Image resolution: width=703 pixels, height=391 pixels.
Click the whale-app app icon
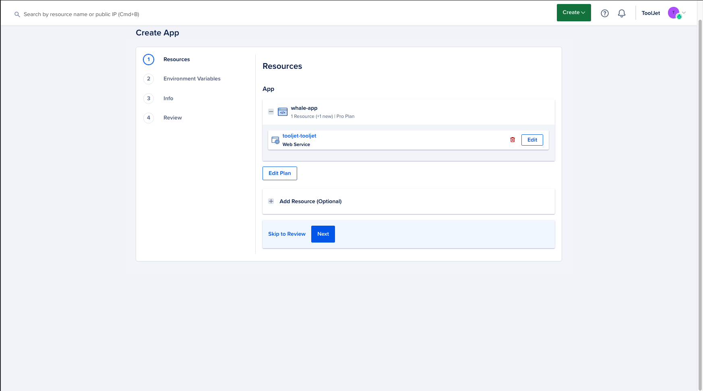pyautogui.click(x=283, y=112)
